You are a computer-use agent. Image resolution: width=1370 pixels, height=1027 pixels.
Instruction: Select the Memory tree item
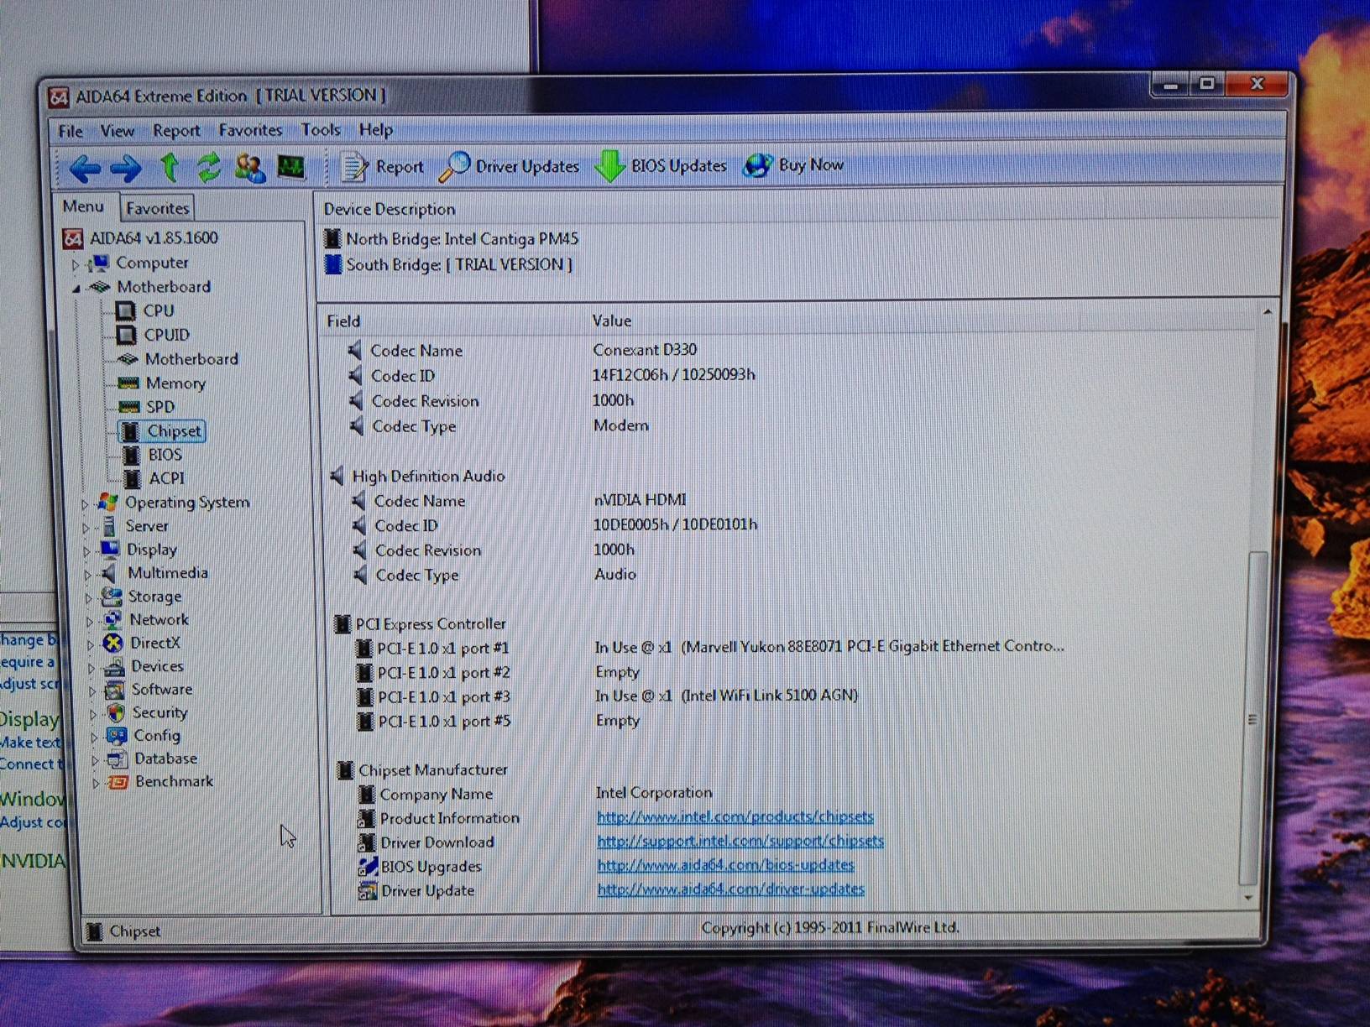(x=175, y=383)
